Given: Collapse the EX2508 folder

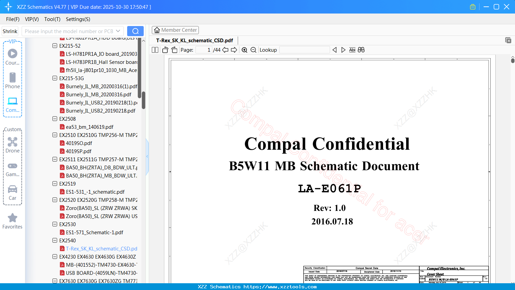Looking at the screenshot, I should coord(55,119).
